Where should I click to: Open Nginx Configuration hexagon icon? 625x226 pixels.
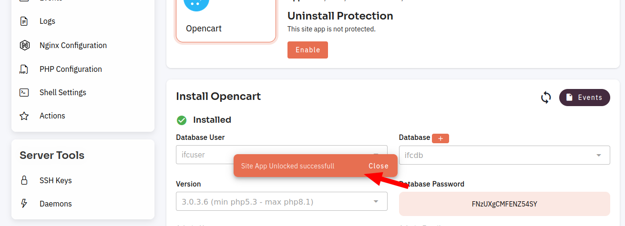click(24, 46)
